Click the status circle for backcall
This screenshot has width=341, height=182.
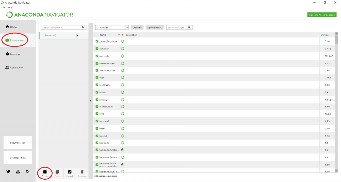click(x=123, y=136)
